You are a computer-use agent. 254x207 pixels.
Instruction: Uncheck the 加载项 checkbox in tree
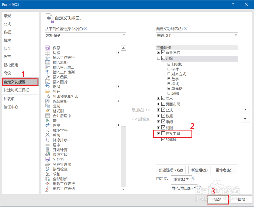coord(163,139)
